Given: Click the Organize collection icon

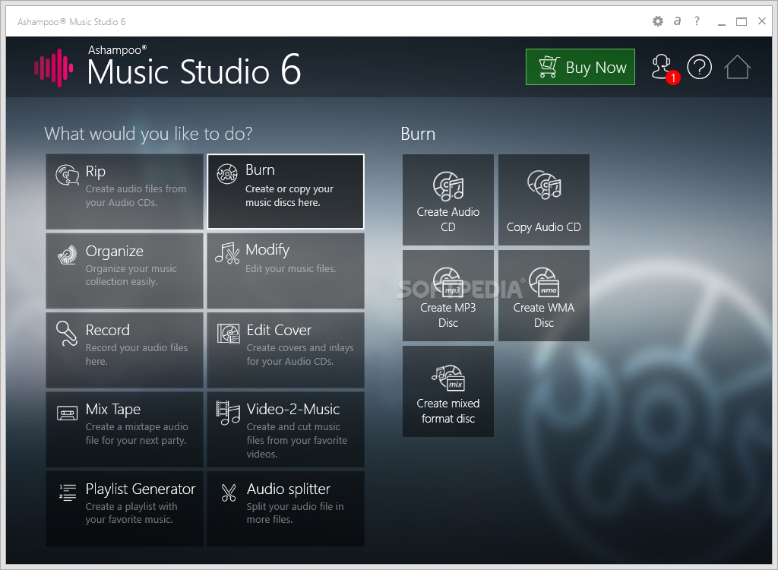Looking at the screenshot, I should [68, 254].
